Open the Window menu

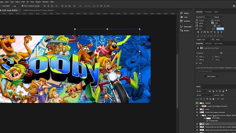[45, 2]
